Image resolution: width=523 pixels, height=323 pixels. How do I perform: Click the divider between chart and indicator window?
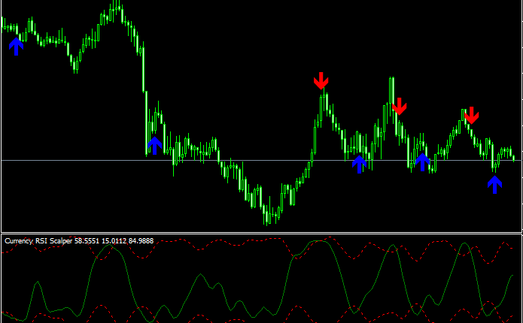261,232
